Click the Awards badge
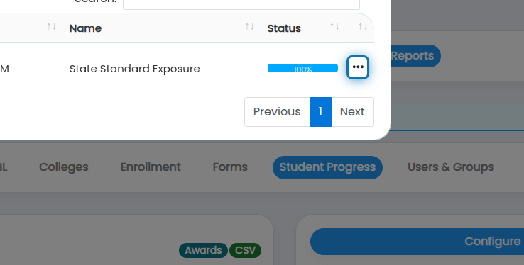Image resolution: width=524 pixels, height=265 pixels. click(203, 250)
